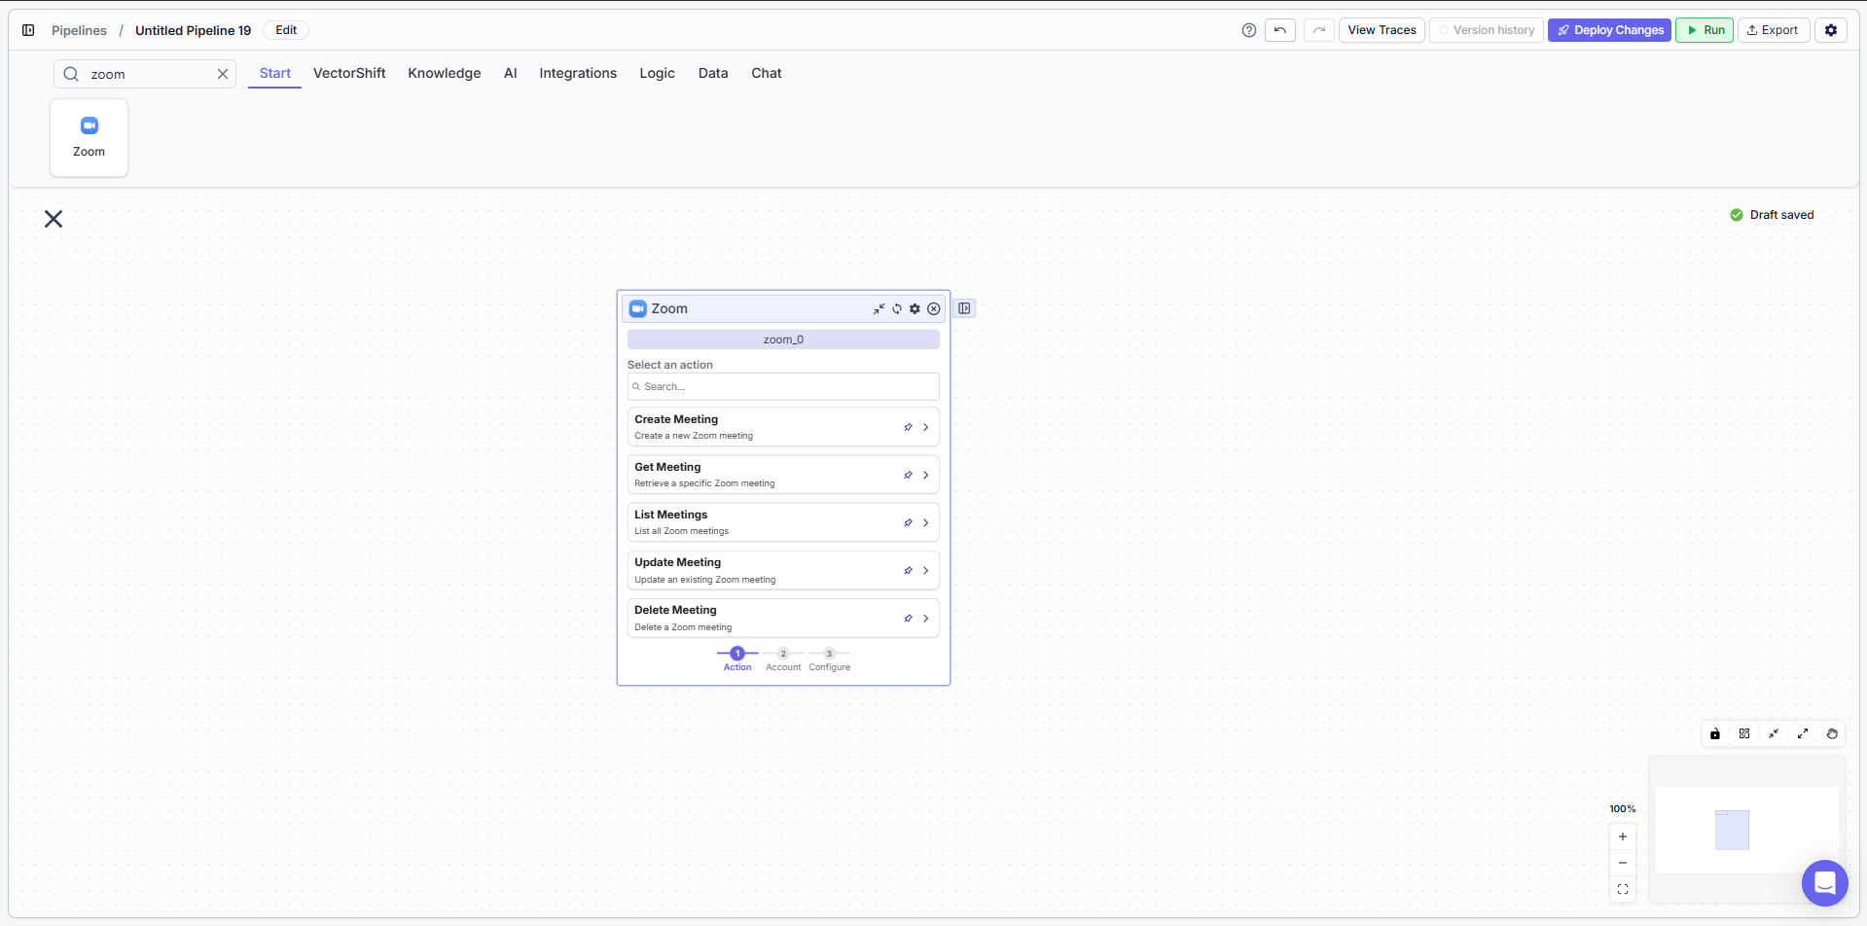Select step 2 Account in stepper
This screenshot has height=926, width=1867.
click(783, 659)
